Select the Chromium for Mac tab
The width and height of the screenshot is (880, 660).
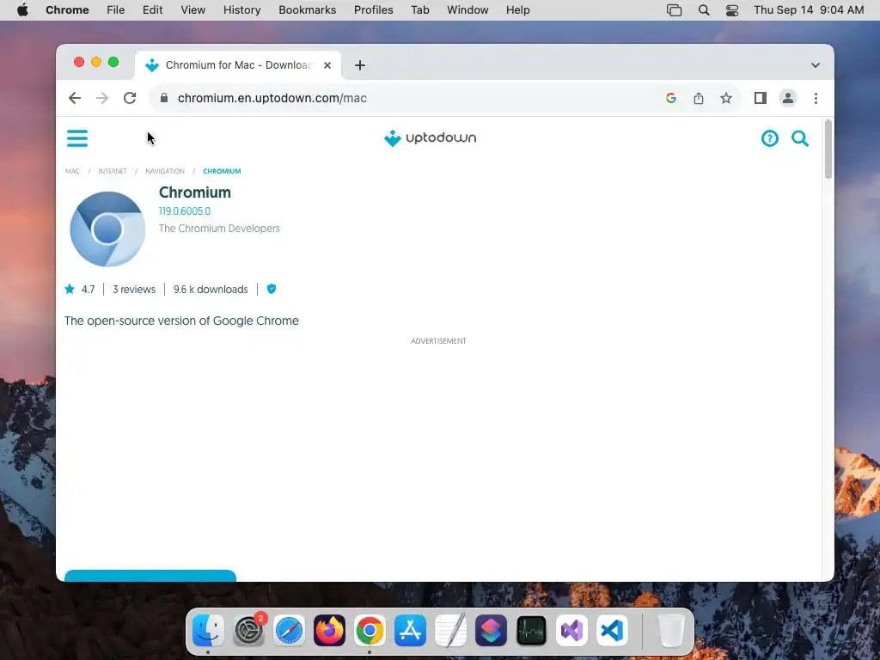coord(238,65)
